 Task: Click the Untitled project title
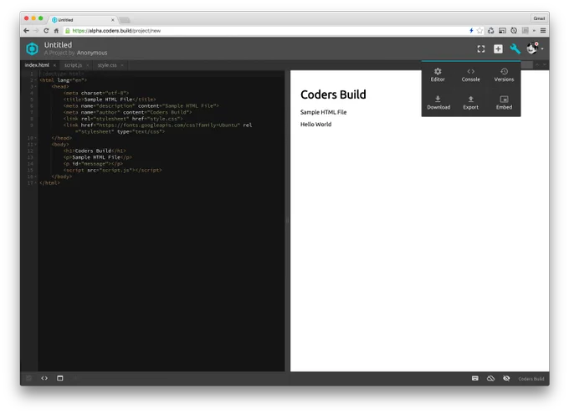point(58,45)
